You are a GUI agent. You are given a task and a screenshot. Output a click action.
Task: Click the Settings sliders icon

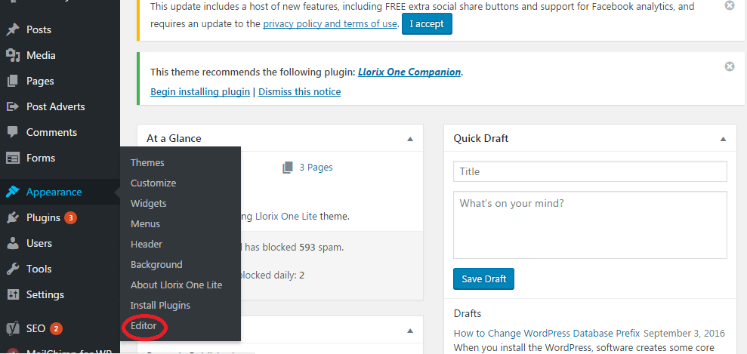point(12,294)
